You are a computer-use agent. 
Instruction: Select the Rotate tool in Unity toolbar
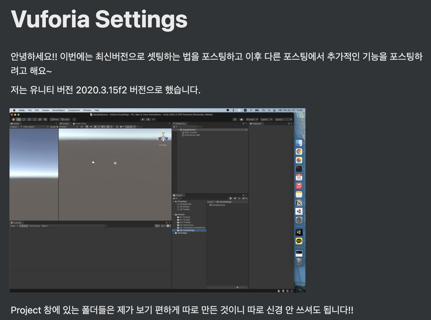pyautogui.click(x=24, y=119)
